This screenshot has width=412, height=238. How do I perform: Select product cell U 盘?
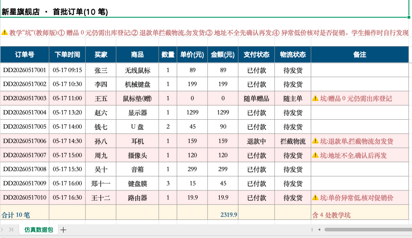tap(137, 126)
